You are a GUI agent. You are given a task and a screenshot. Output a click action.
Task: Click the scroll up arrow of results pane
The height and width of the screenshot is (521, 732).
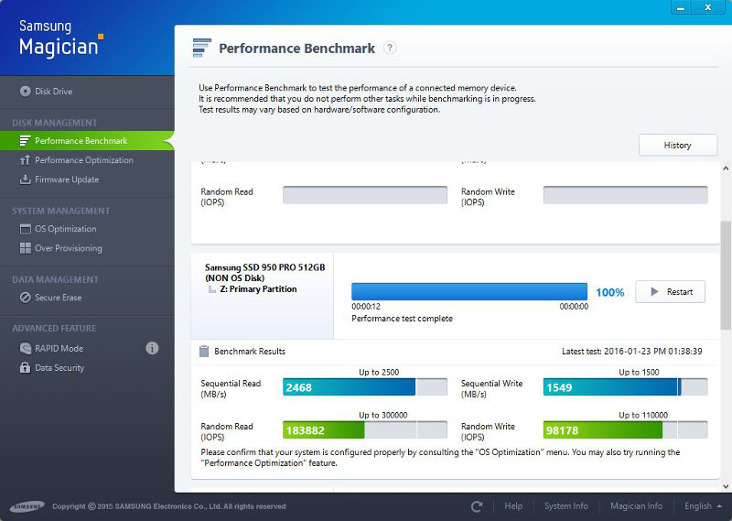click(726, 168)
